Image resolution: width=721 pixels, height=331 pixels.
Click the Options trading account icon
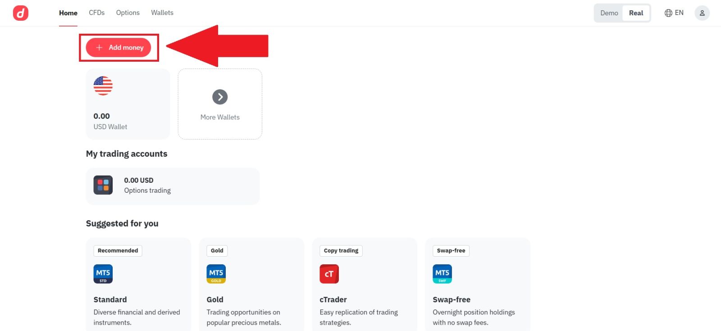(x=103, y=185)
